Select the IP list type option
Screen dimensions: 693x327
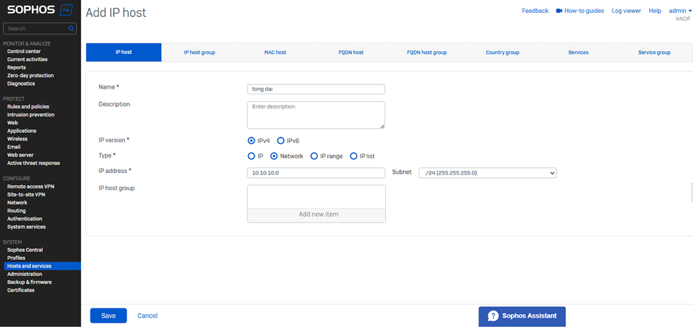point(354,156)
